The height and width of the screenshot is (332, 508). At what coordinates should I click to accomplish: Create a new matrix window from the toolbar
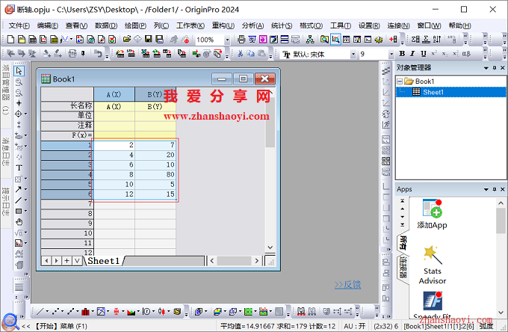(54, 40)
